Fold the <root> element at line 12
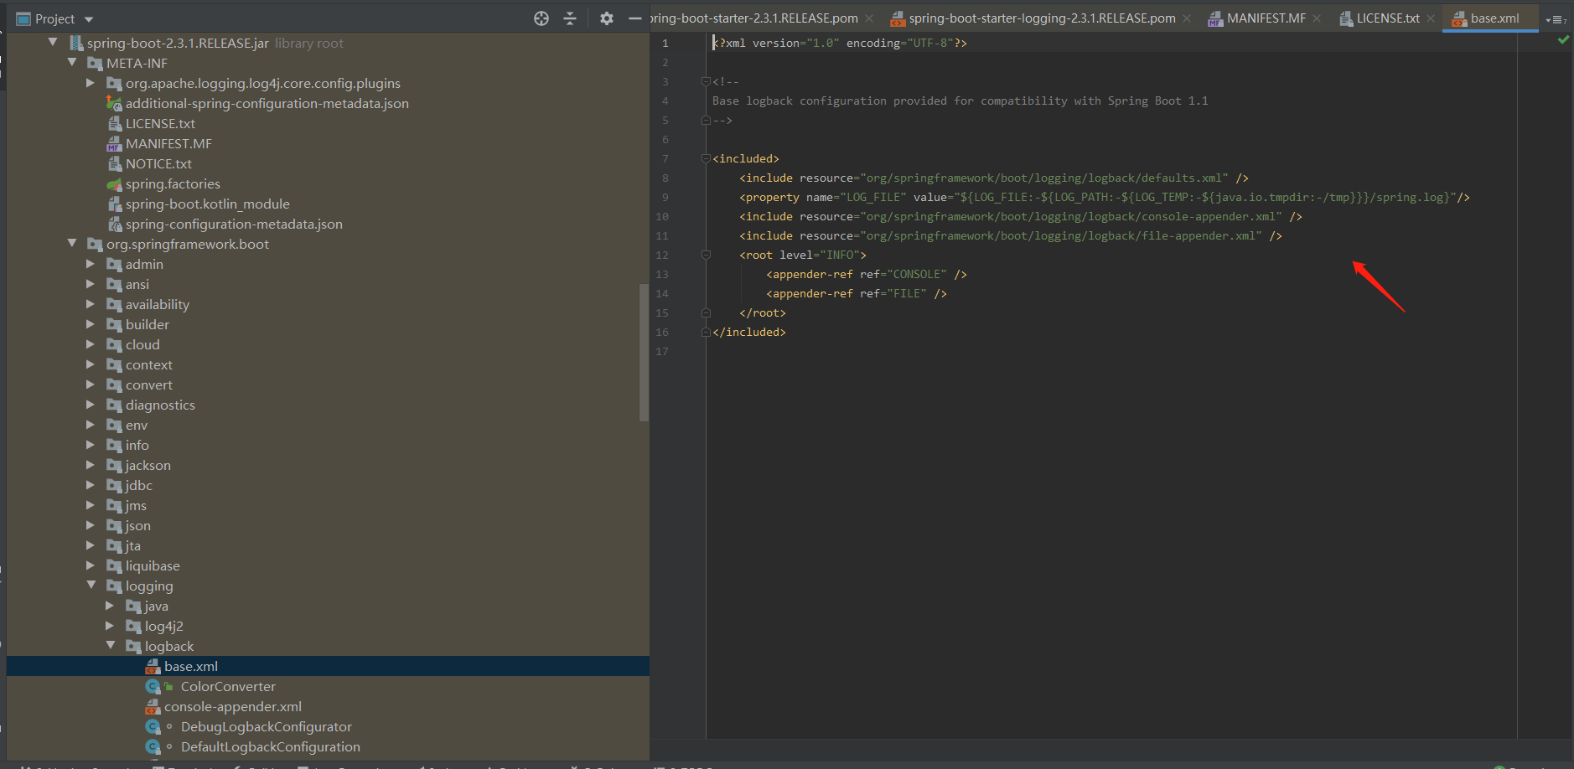 (706, 255)
